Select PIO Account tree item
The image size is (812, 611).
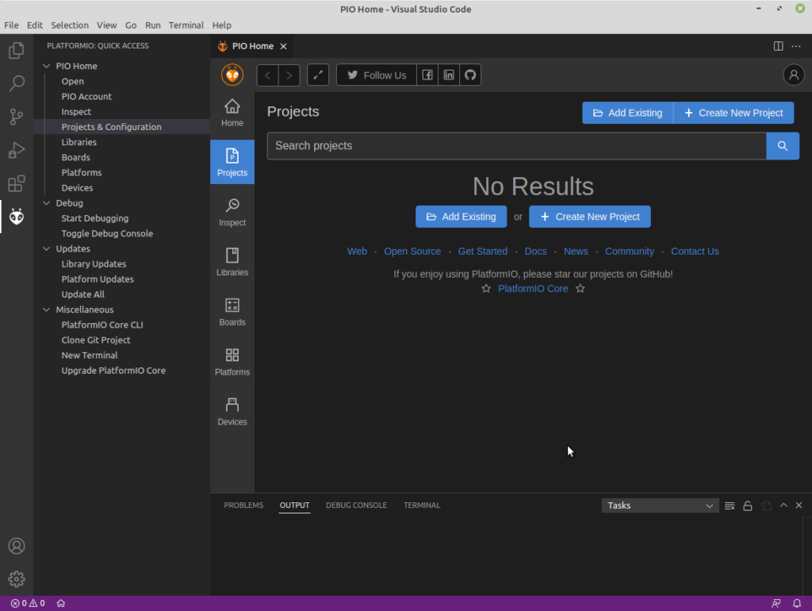(x=121, y=96)
